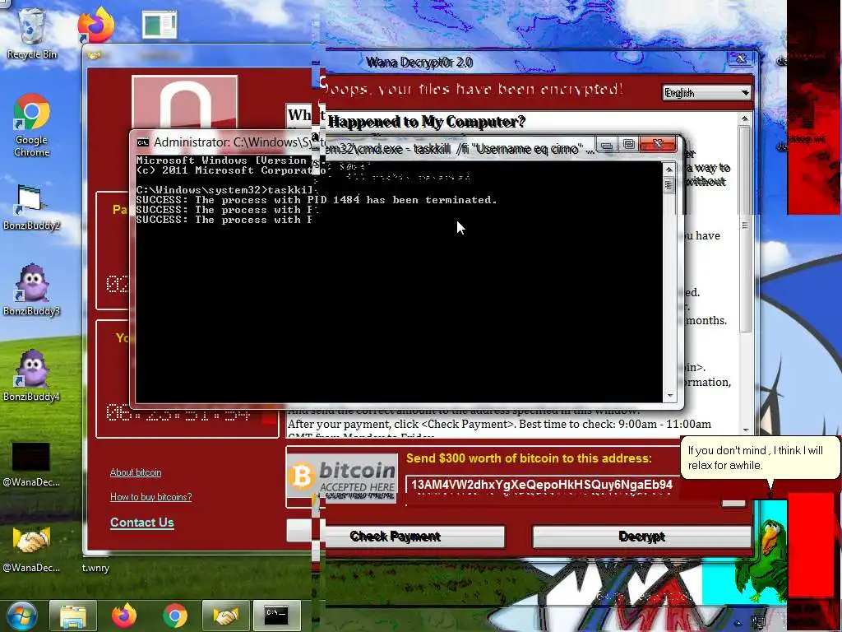Click the Copy button beside the bitcoin address
Screen dimensions: 842x632
coord(733,503)
